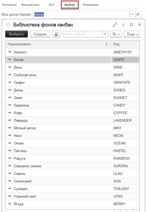146x212 pixels.
Task: Click row icon next to Ягода
Action: point(10,204)
